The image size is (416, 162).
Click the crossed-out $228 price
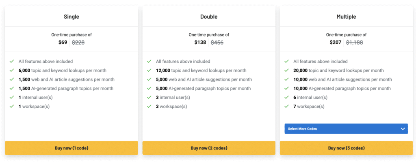(78, 42)
